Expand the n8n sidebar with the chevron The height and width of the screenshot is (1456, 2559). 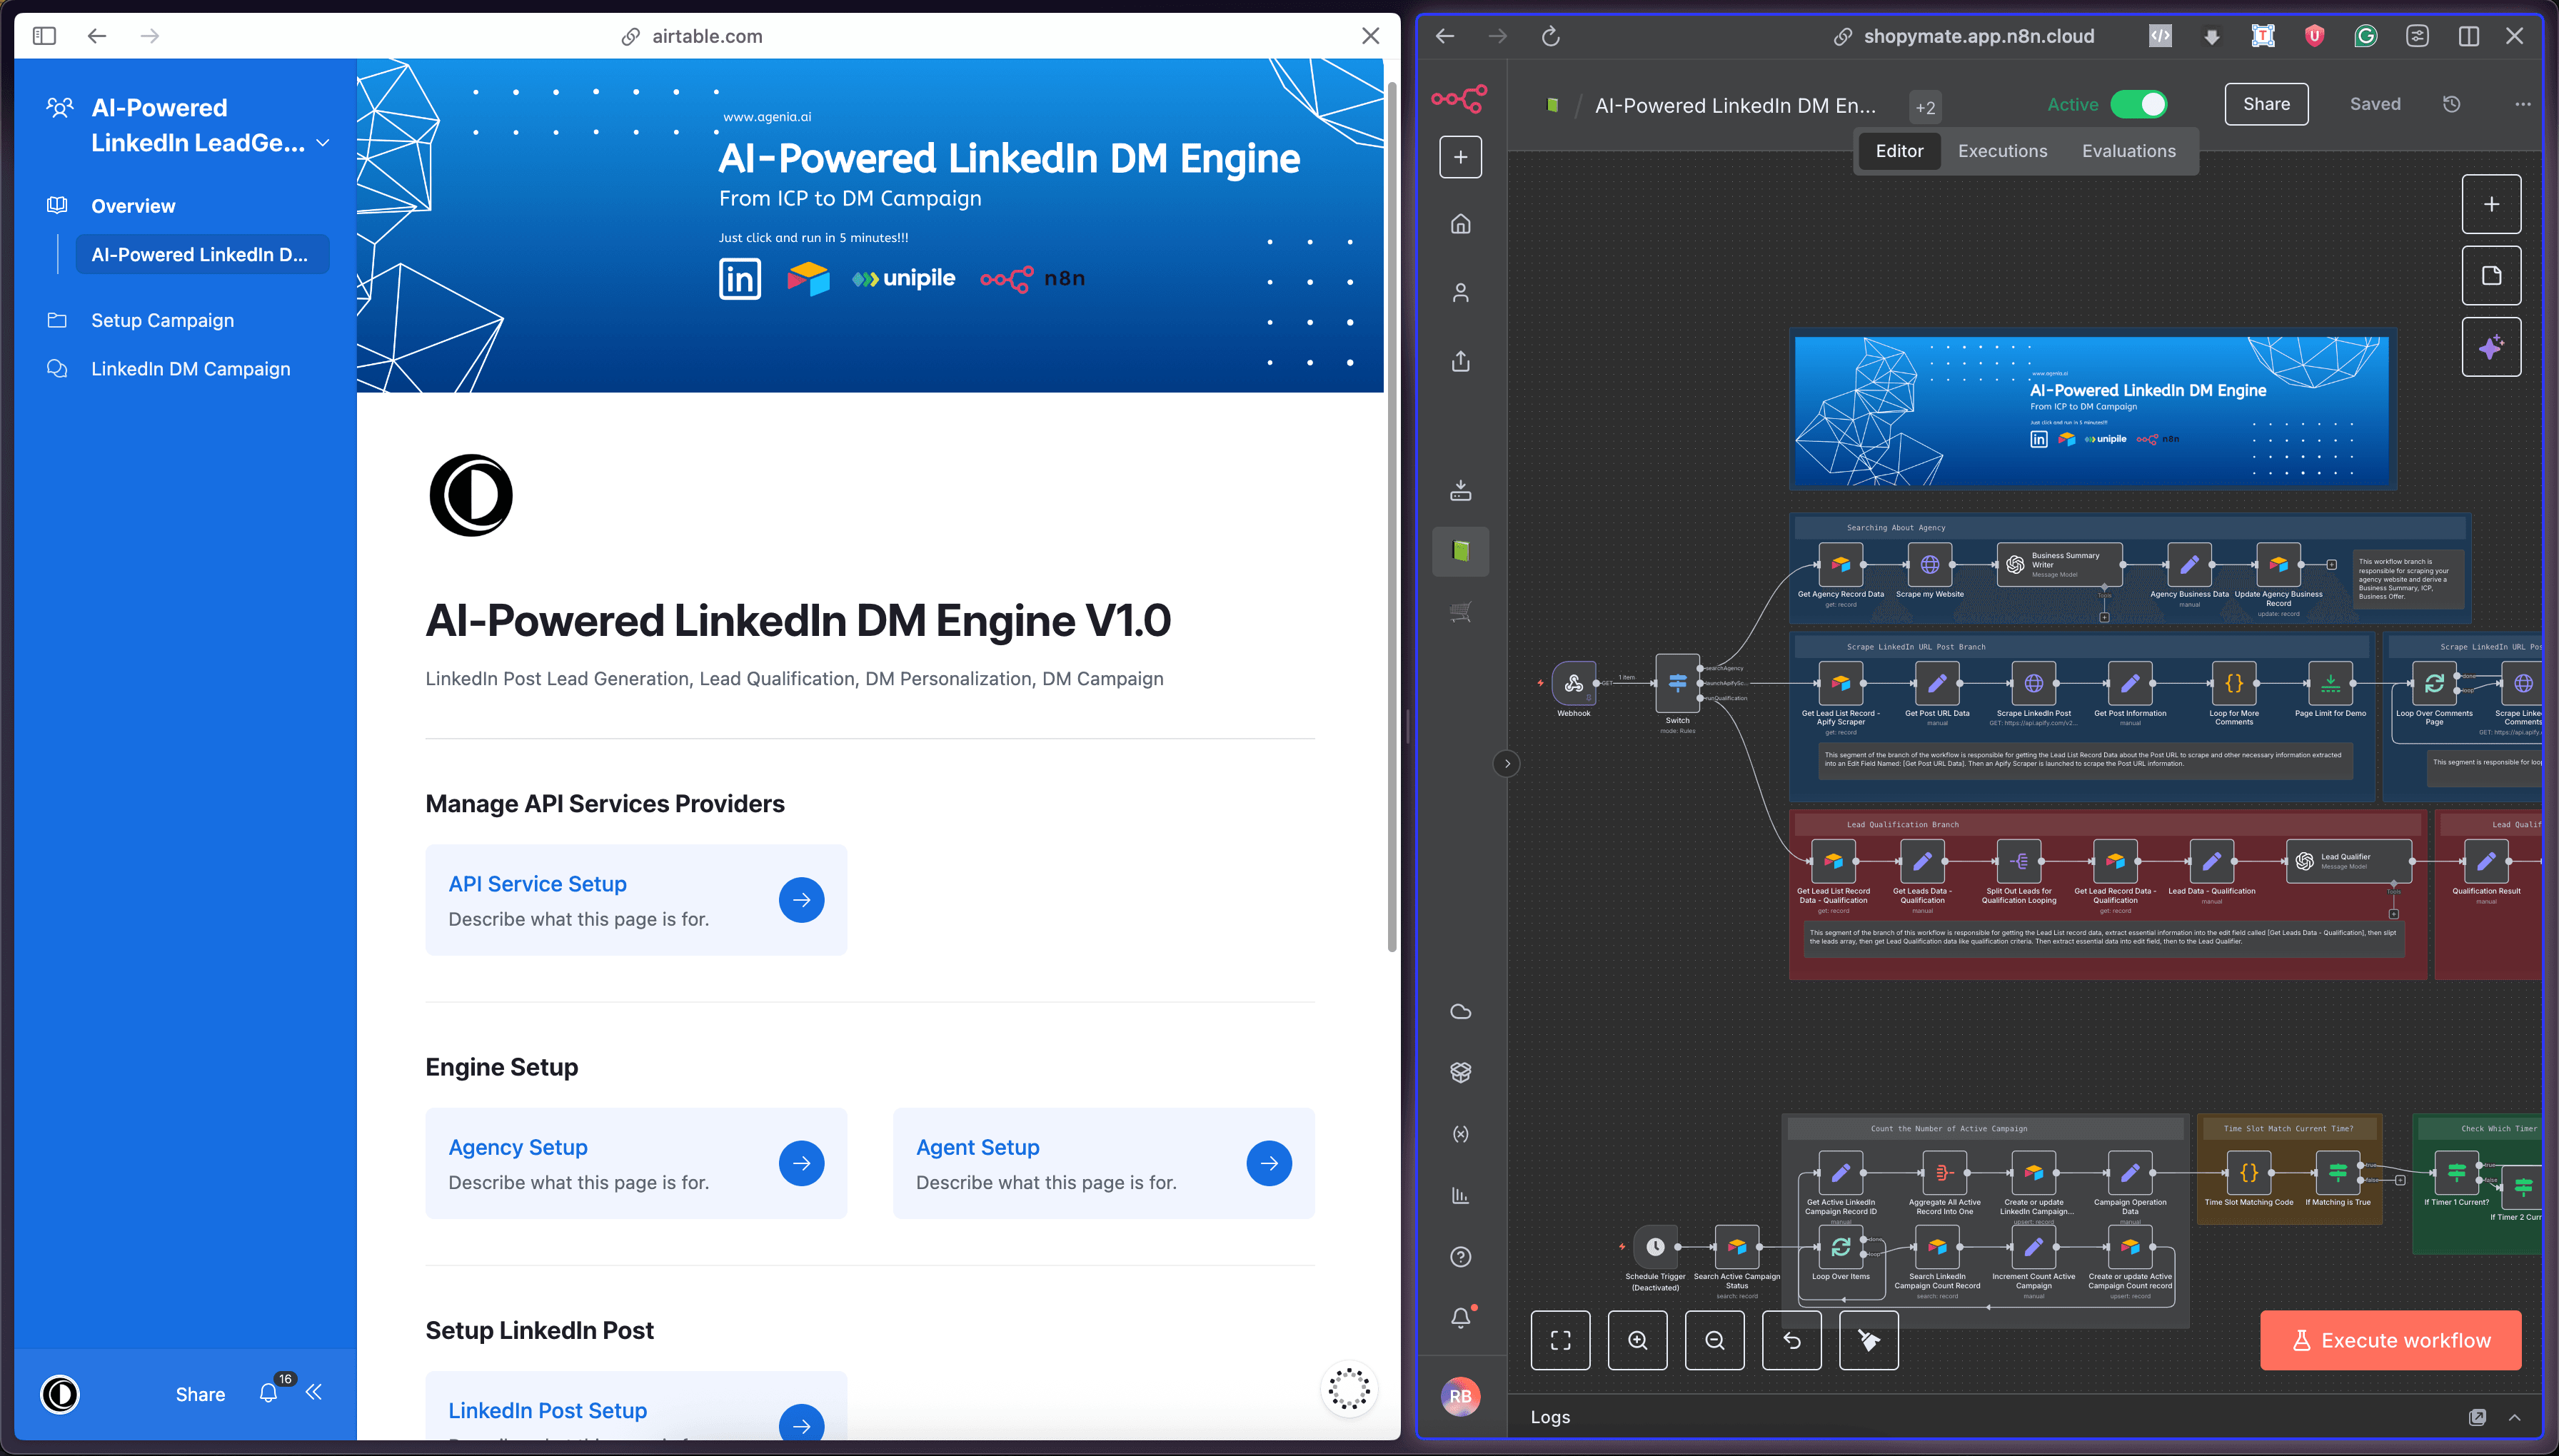point(1507,764)
